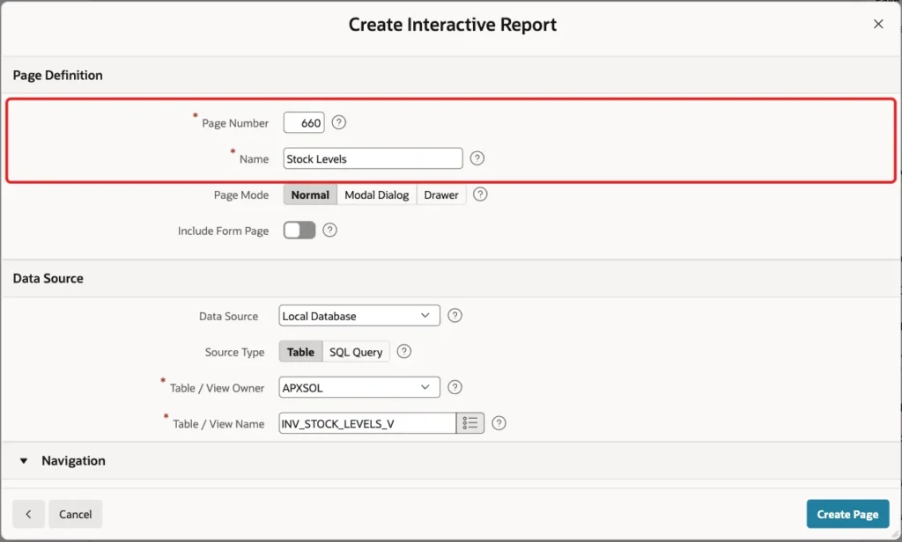The width and height of the screenshot is (902, 542).
Task: Open the Local Database data source dropdown
Action: [x=359, y=316]
